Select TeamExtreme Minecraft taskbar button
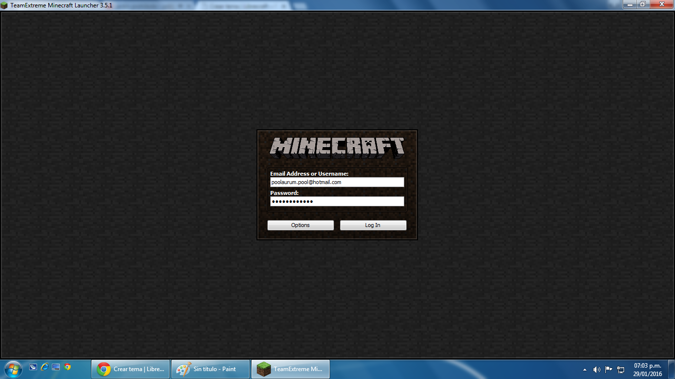The height and width of the screenshot is (379, 675). click(291, 369)
